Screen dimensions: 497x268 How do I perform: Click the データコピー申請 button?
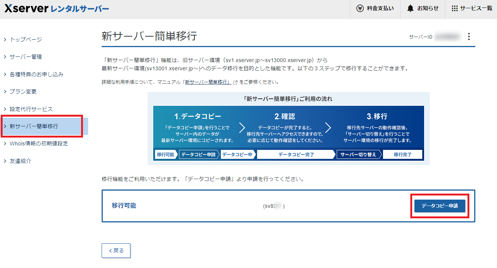(x=439, y=206)
